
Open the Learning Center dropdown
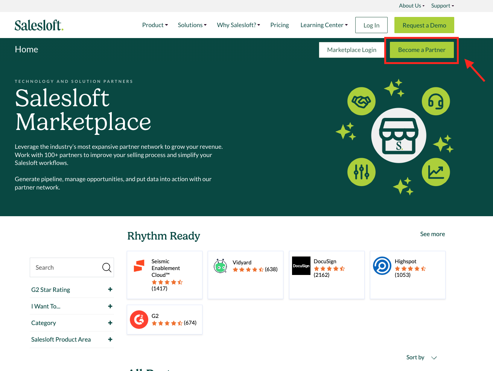pos(324,25)
